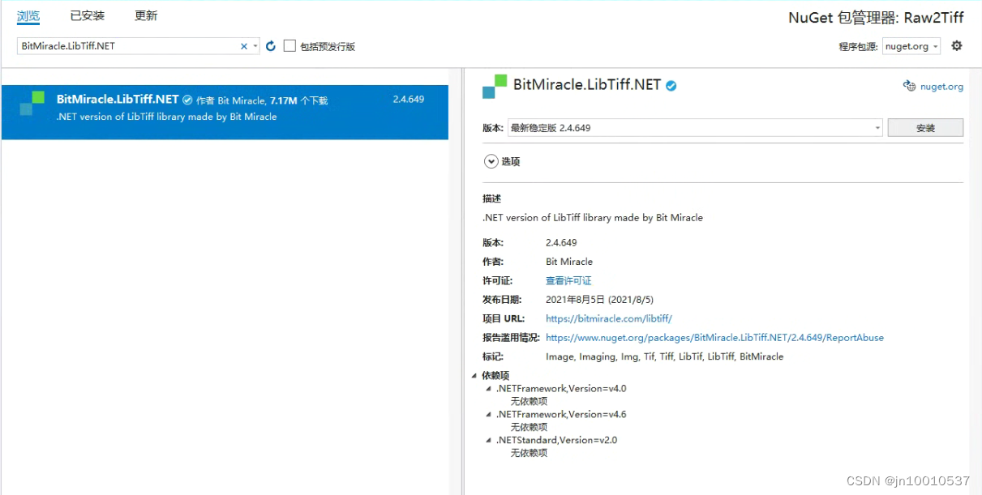Click BitMiracle.LibTiff.NET title in details pane
The image size is (982, 495).
tap(587, 85)
